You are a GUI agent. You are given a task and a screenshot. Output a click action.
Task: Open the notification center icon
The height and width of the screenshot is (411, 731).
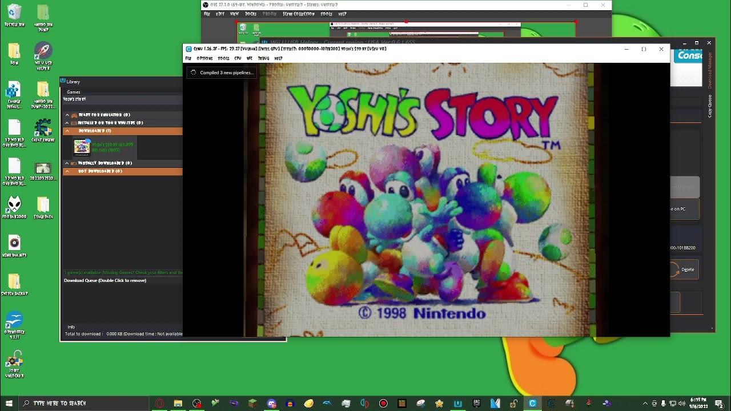pyautogui.click(x=719, y=404)
